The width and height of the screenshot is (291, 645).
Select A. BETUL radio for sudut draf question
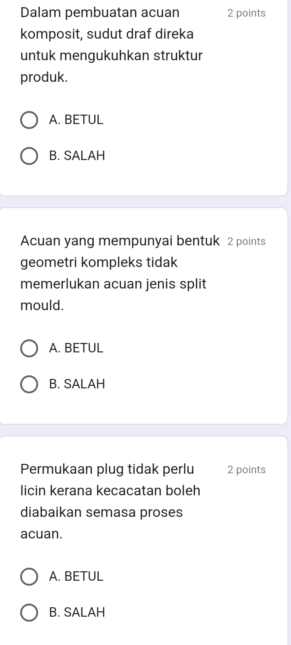[x=29, y=120]
